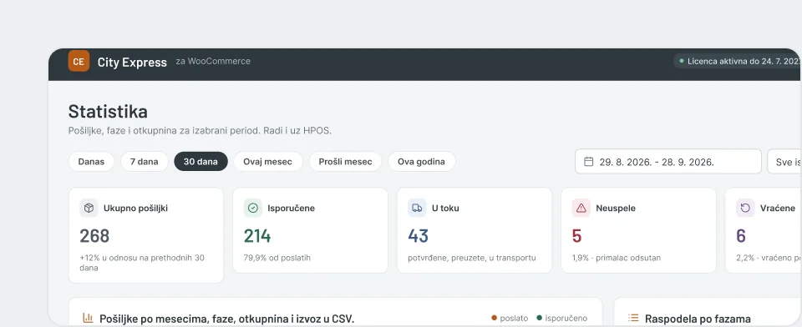Screen dimensions: 802x327
Task: Click the green isporučeno legend dot
Action: pos(539,318)
